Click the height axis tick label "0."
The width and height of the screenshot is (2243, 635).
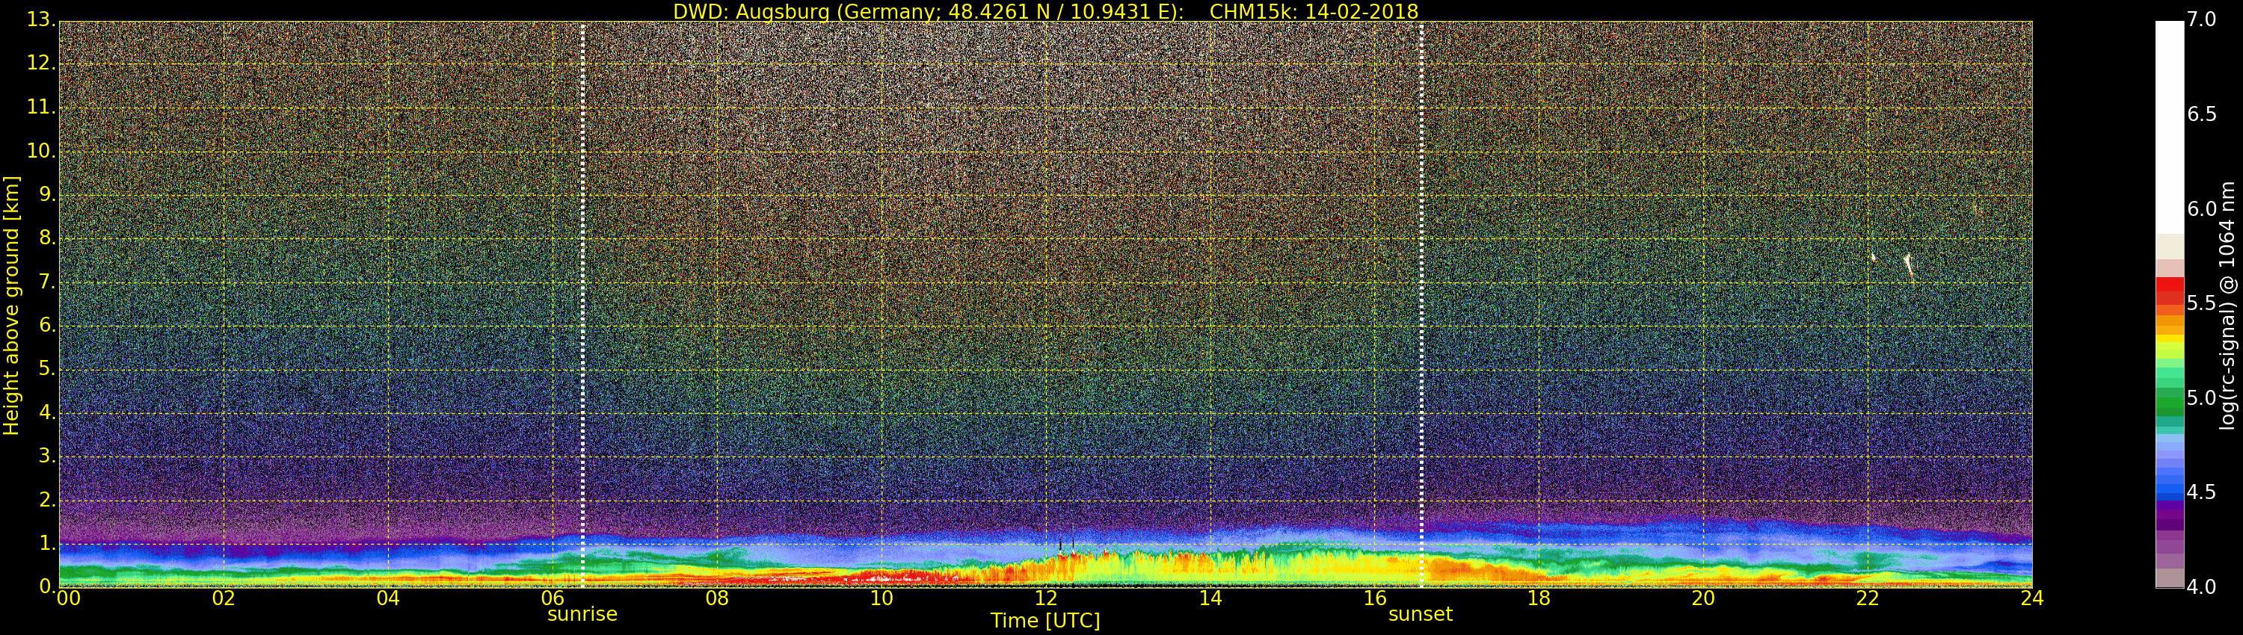[x=47, y=586]
